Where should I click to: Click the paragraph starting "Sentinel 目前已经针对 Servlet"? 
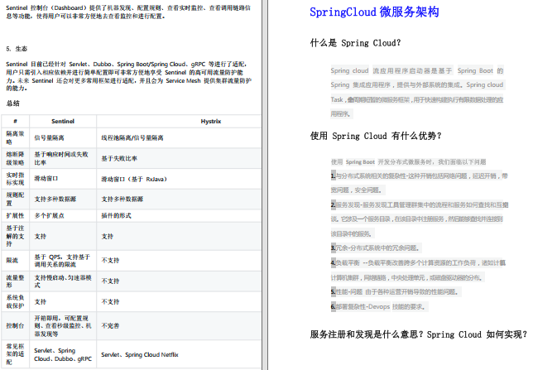(128, 76)
